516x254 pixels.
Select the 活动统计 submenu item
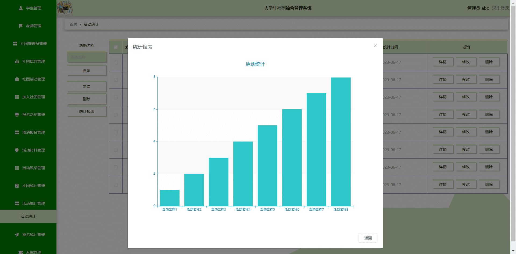(x=28, y=216)
